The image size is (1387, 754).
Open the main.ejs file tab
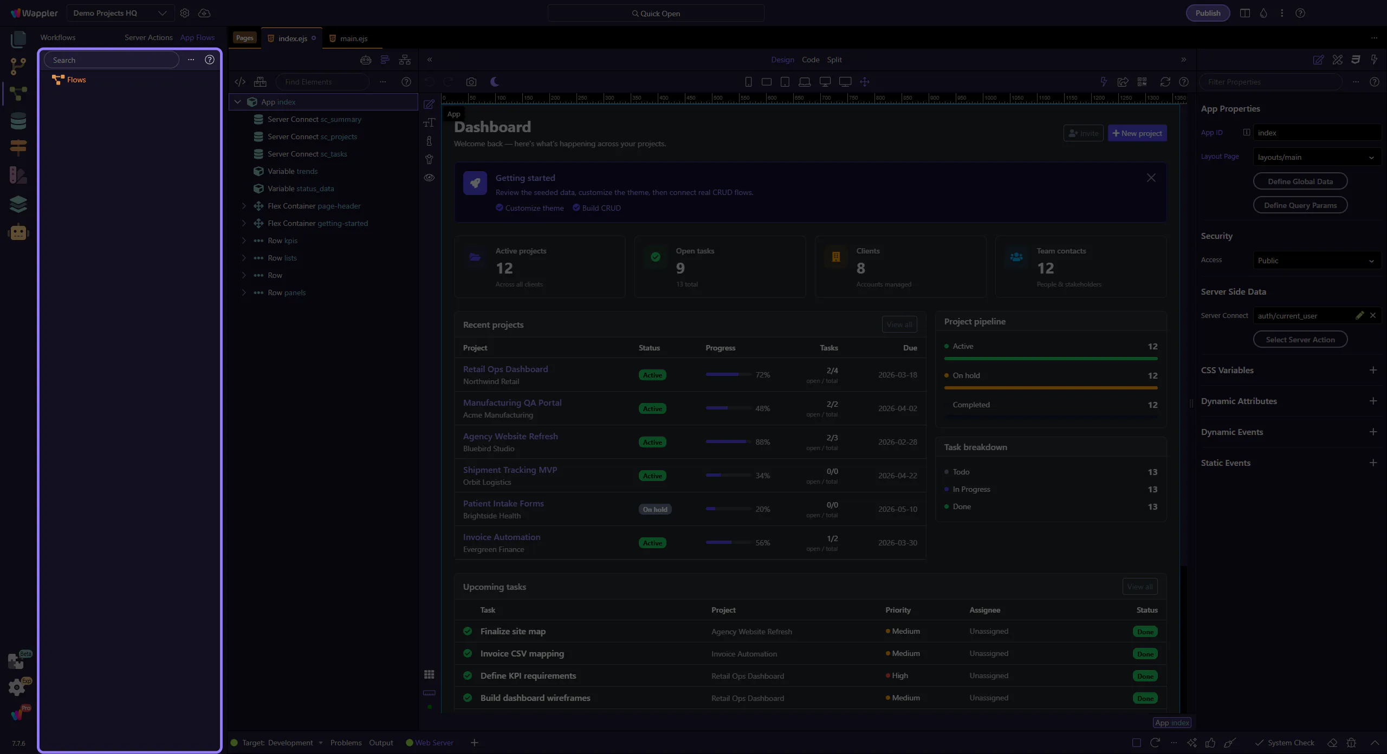(353, 38)
